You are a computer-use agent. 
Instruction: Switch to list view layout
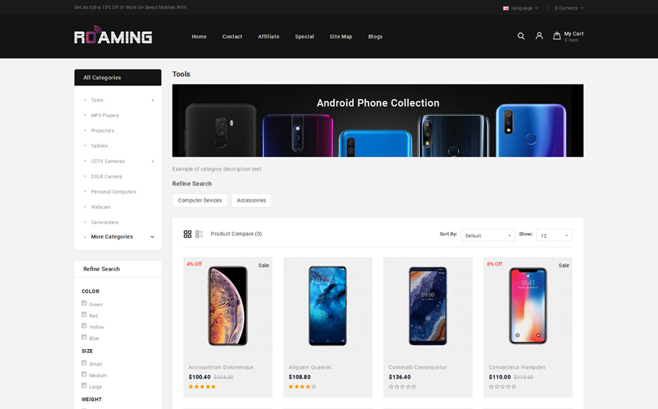pos(199,234)
